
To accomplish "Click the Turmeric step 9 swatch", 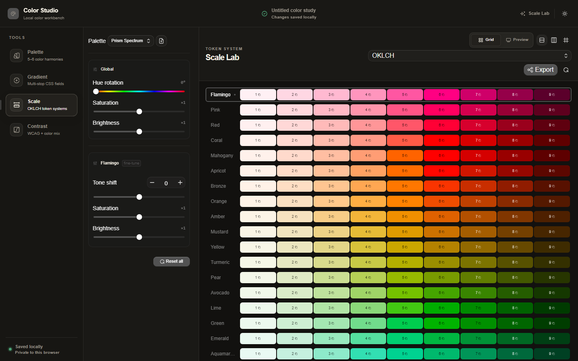I will (552, 262).
